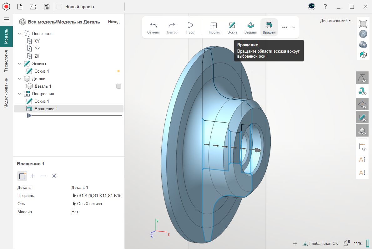This screenshot has width=372, height=249.
Task: Click the build history rollback slider
Action: pos(29,116)
